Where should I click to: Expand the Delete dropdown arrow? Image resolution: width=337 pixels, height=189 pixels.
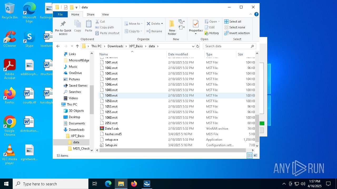[162, 24]
